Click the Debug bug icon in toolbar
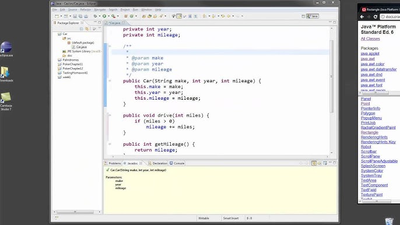Image resolution: width=400 pixels, height=225 pixels. 95,16
